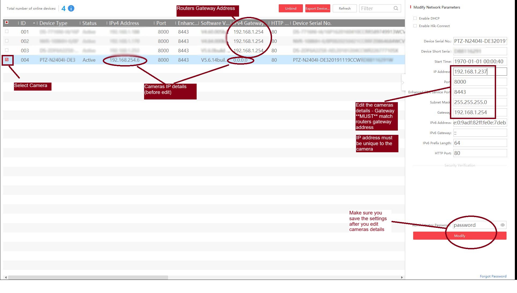Viewport: 517px width, 293px height.
Task: Click the ascending sort arrow on the ID column
Action: [34, 23]
